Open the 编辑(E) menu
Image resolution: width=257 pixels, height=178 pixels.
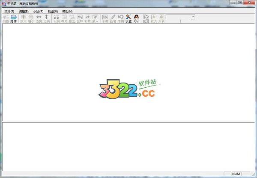tap(24, 12)
